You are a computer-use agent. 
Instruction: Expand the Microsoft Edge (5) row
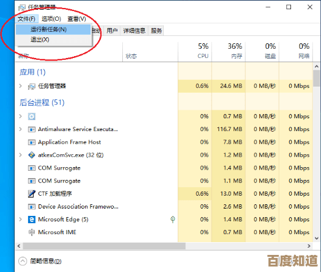point(20,220)
